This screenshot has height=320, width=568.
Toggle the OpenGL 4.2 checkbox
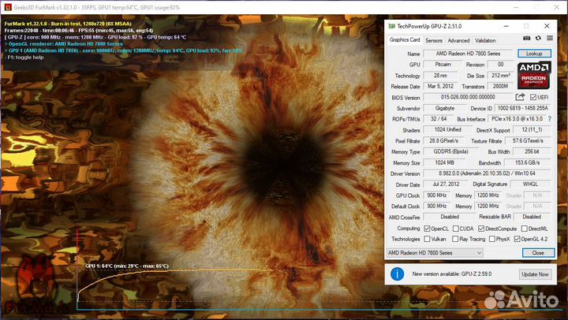(x=518, y=239)
